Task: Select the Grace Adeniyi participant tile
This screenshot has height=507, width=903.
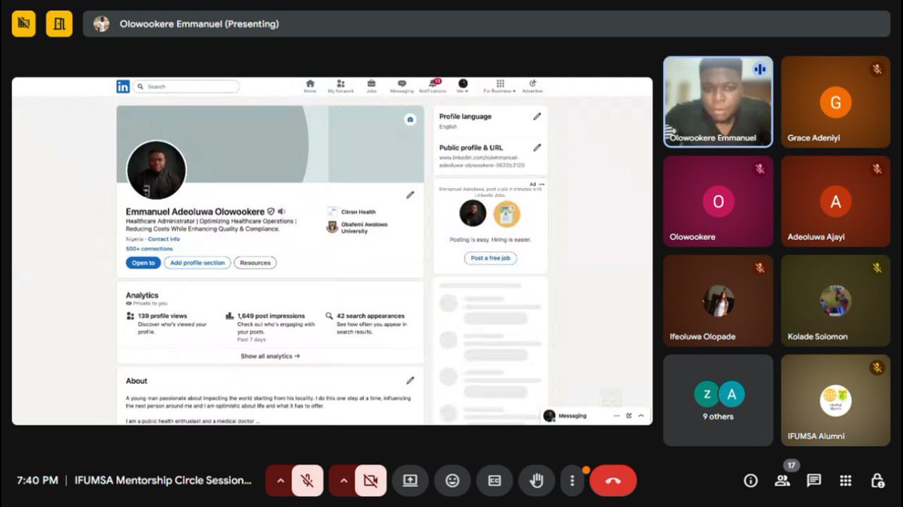Action: pyautogui.click(x=835, y=102)
